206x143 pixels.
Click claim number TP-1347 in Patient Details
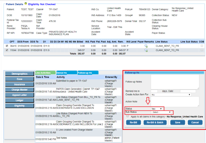click(x=53, y=9)
